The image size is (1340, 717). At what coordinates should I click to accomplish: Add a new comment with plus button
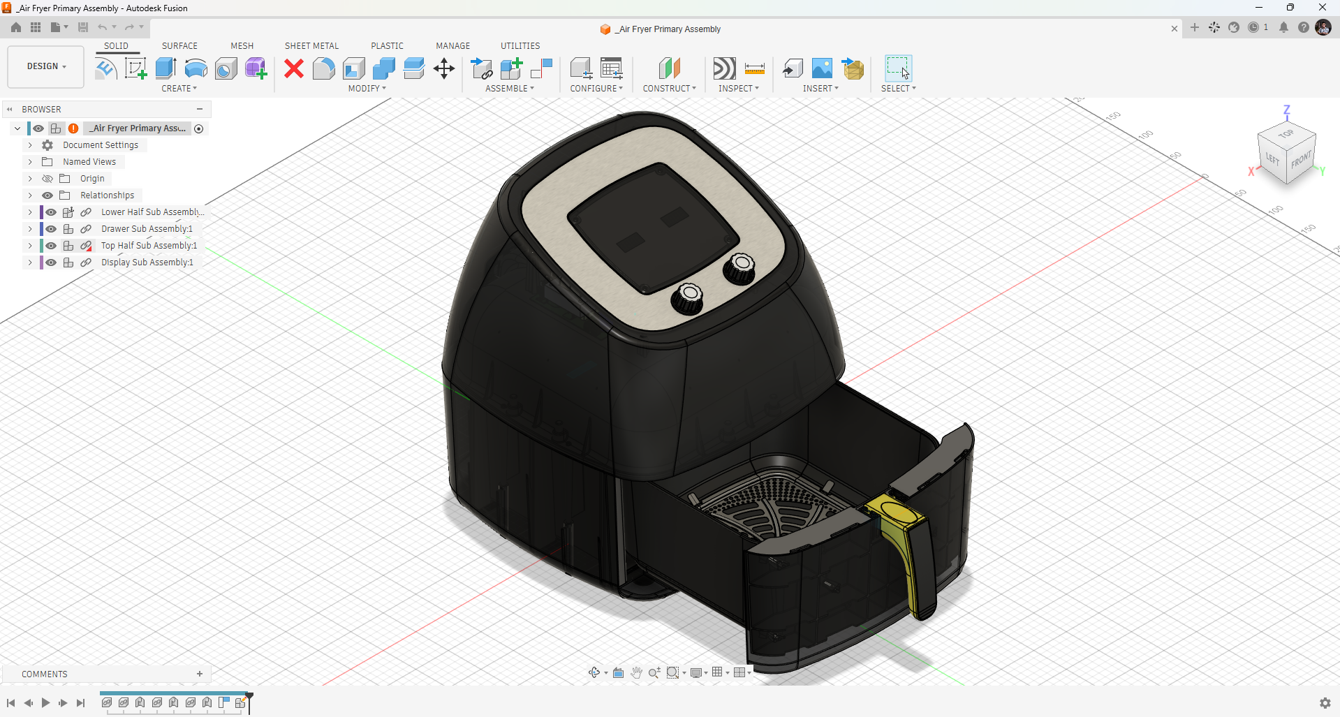click(x=200, y=674)
